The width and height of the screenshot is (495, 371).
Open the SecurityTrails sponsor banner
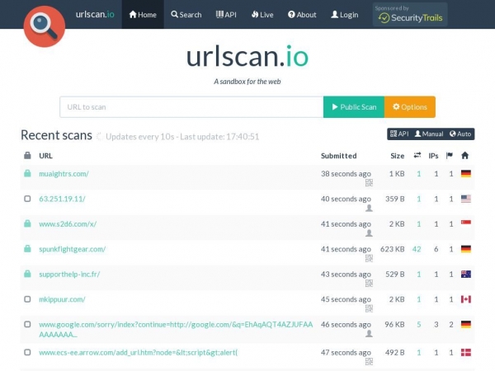[410, 15]
